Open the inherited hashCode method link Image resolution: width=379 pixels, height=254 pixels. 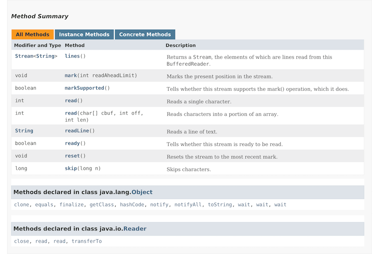coord(132,204)
